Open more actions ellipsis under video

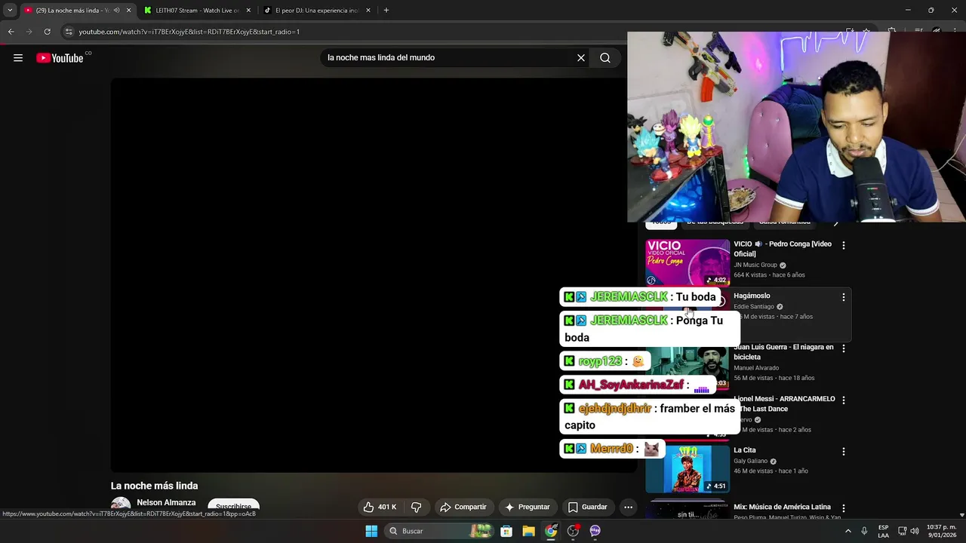pyautogui.click(x=628, y=507)
